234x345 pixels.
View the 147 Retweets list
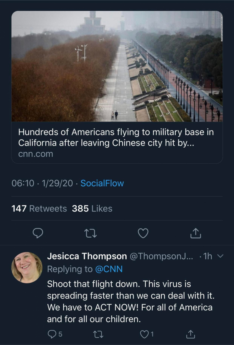pos(39,208)
